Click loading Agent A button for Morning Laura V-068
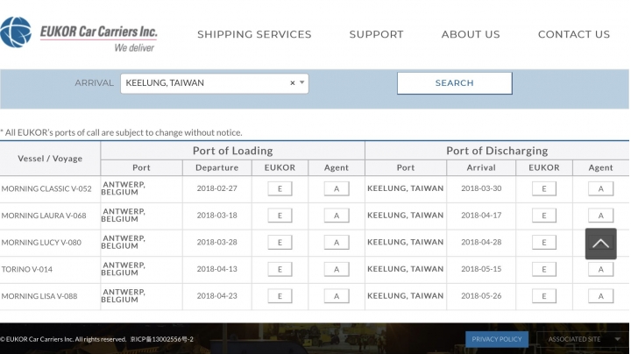 [337, 216]
